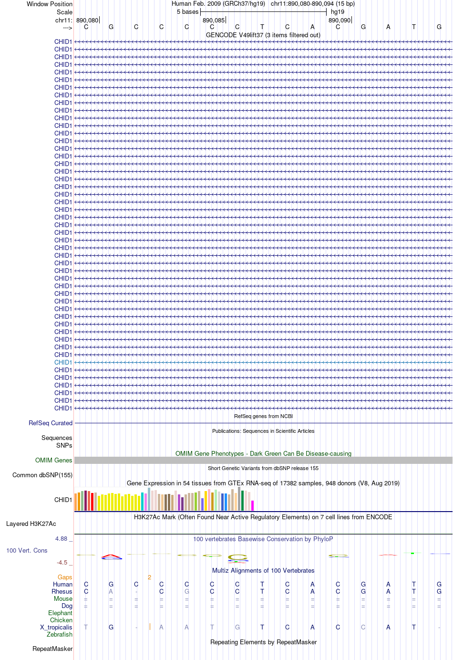Click the 'chr11:' ruler label
Viewport: 453px width, 660px height.
64,20
